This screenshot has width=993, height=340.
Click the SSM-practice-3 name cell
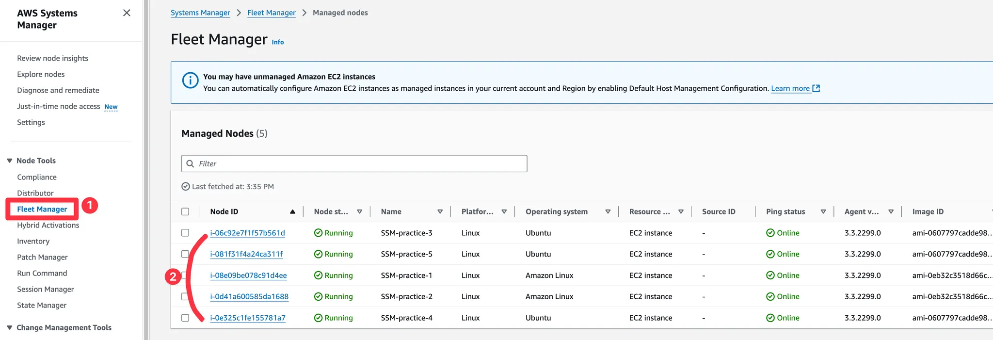tap(407, 233)
